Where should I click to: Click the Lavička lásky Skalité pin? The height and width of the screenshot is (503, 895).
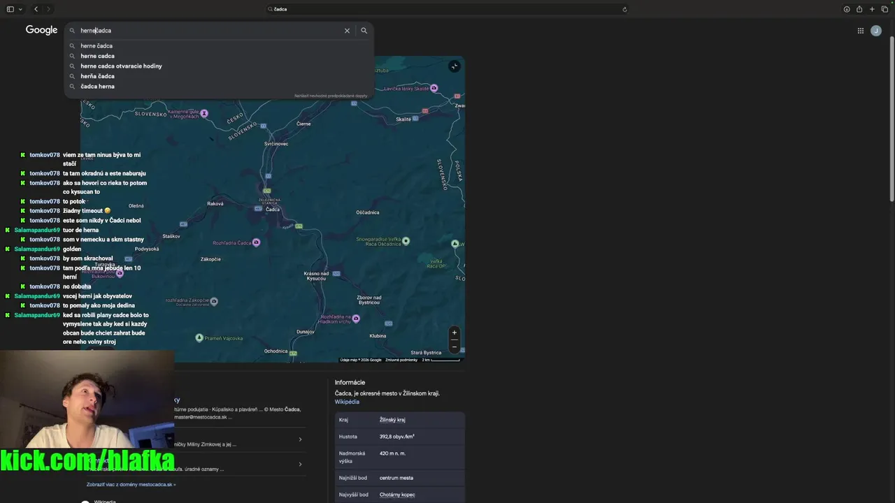click(x=434, y=88)
